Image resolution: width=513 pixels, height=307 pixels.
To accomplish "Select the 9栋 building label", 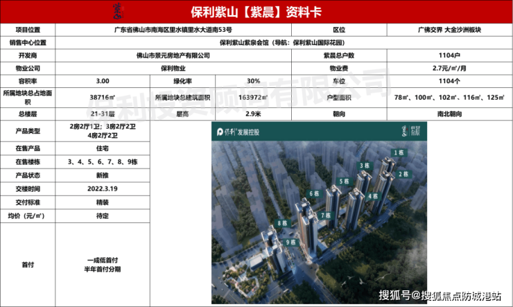I will click(x=290, y=243).
